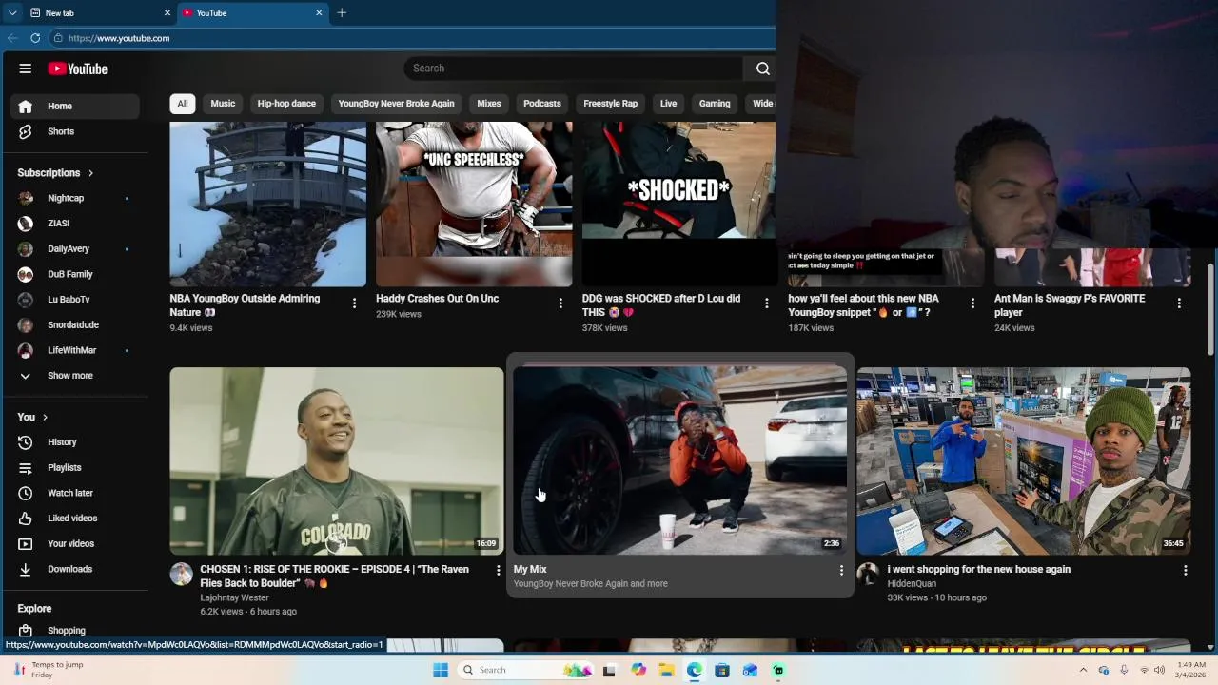
Task: Open options menu for Ant Man video
Action: 1179,303
